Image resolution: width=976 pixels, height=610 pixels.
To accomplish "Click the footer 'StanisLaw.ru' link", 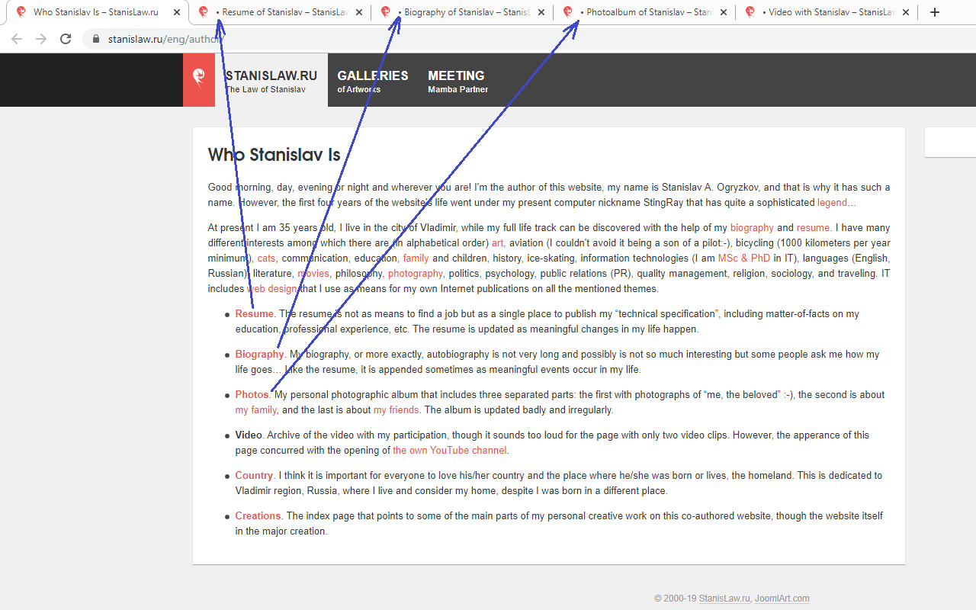I will (x=724, y=599).
